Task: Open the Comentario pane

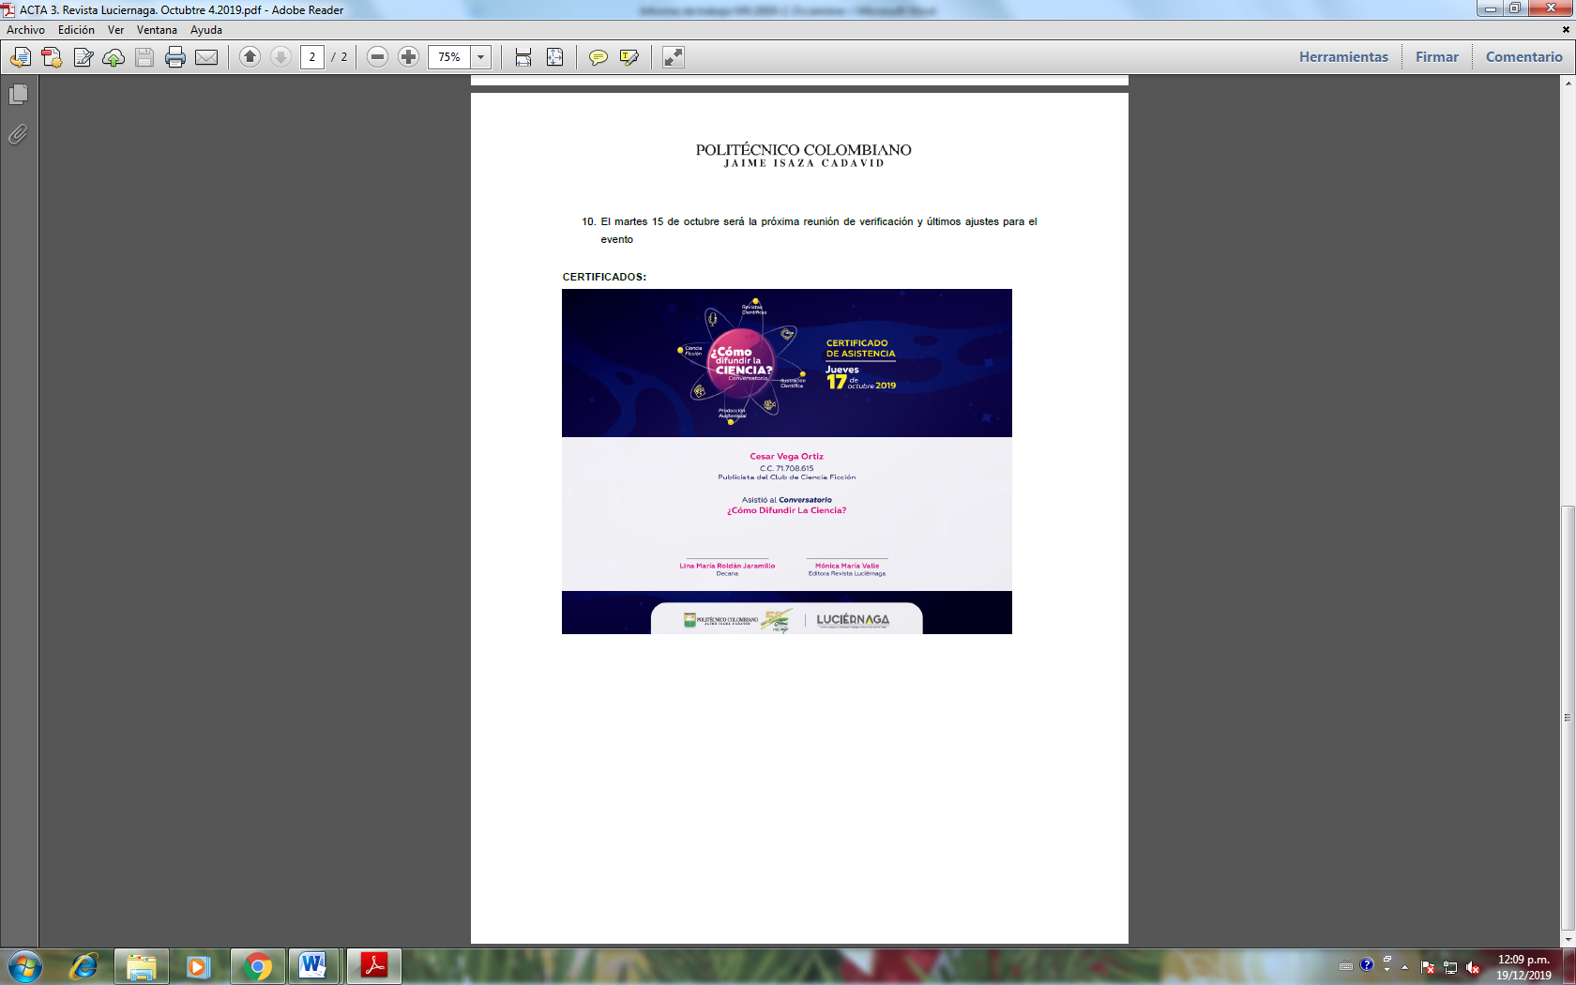Action: [1523, 57]
